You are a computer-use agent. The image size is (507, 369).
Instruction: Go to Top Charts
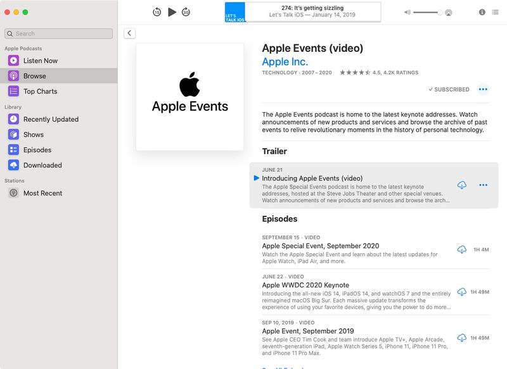(x=58, y=91)
